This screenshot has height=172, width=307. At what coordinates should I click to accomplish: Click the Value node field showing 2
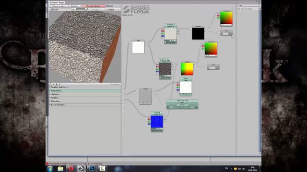click(211, 68)
